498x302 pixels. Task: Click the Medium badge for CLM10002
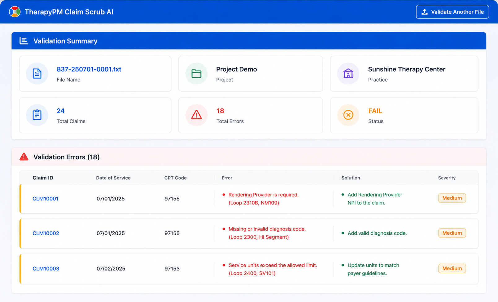tap(452, 233)
